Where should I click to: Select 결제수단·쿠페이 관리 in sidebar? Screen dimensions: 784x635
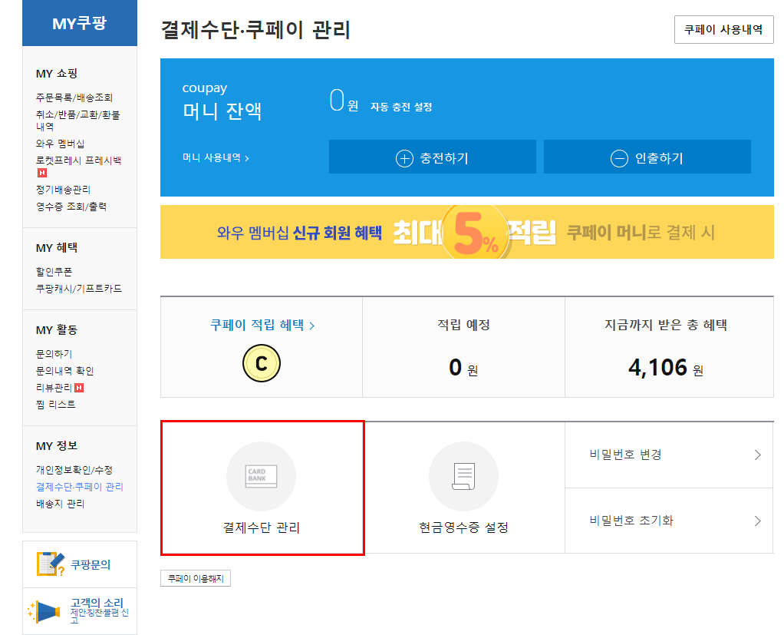pos(80,487)
